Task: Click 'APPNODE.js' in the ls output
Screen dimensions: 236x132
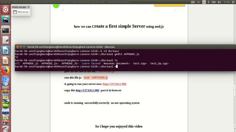Action: tap(30, 63)
